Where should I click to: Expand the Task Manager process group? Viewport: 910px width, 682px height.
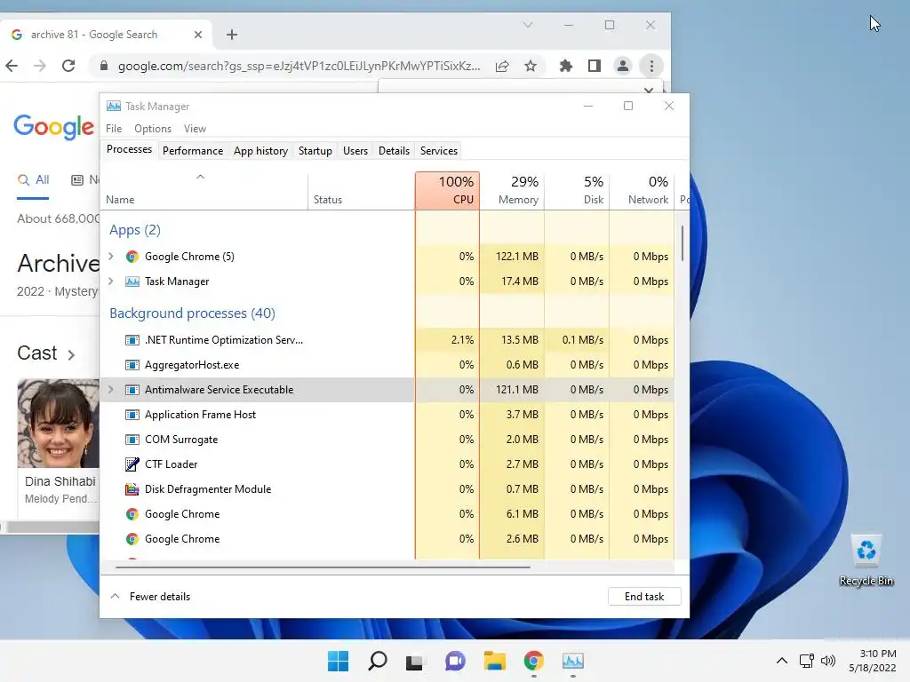pos(111,282)
